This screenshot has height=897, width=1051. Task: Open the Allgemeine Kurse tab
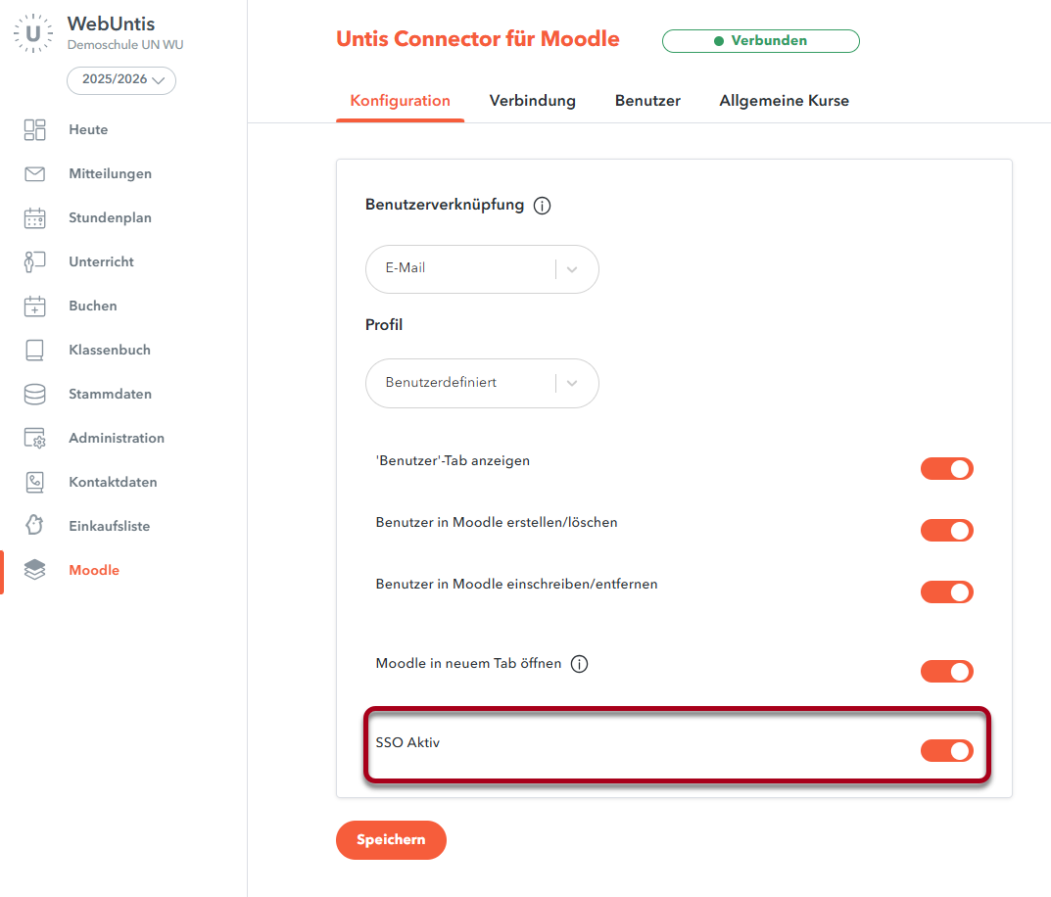pyautogui.click(x=784, y=101)
